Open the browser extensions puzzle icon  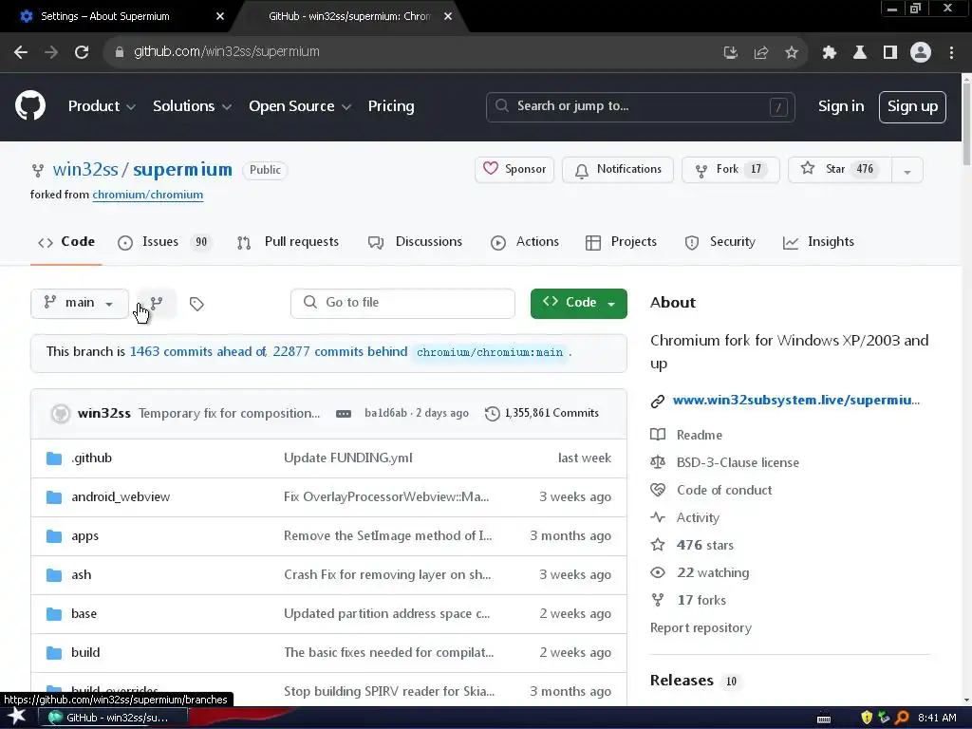pyautogui.click(x=829, y=52)
